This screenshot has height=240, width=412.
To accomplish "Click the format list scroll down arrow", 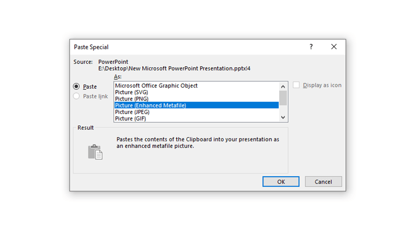I will (x=283, y=117).
